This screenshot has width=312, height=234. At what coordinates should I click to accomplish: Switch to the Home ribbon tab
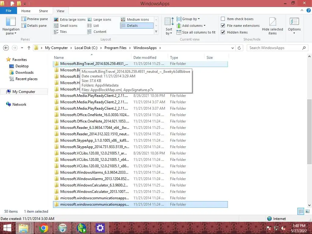click(26, 11)
